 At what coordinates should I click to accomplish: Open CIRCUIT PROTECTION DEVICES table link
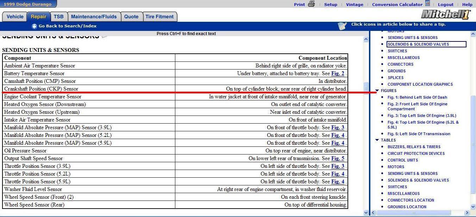416,153
